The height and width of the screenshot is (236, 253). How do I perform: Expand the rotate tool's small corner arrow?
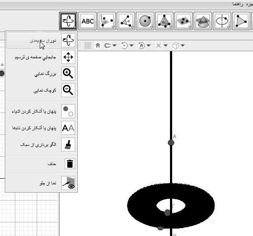tap(74, 27)
